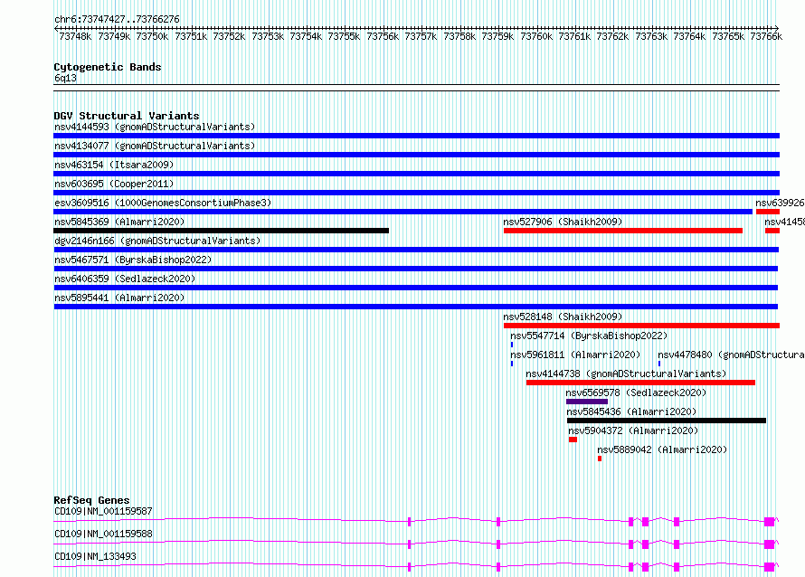Viewport: 805px width, 577px height.
Task: Click the RefSeq Genes track title
Action: pyautogui.click(x=91, y=500)
